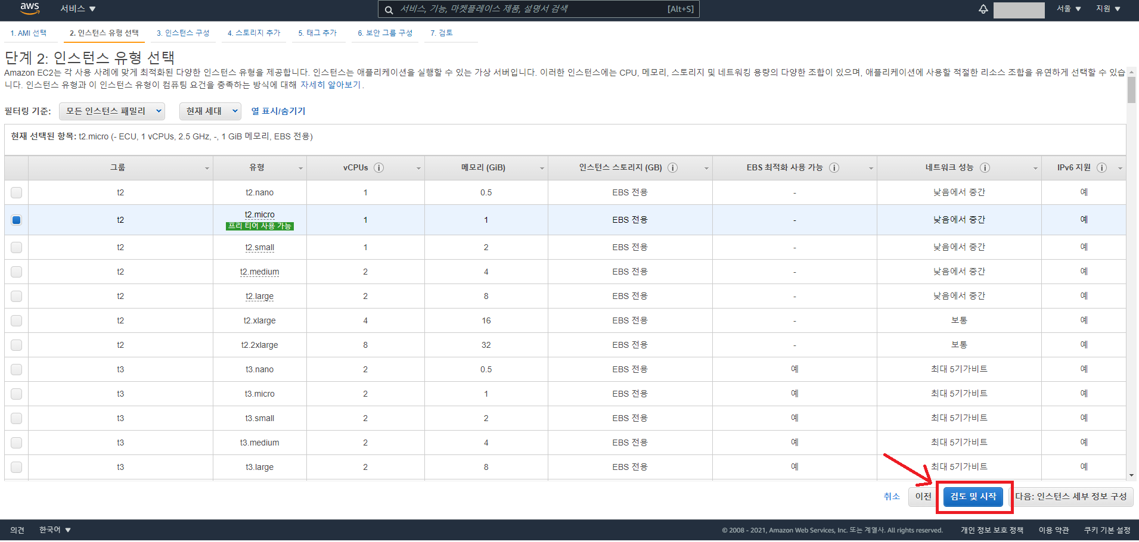Click the AWS logo home icon
The height and width of the screenshot is (542, 1139).
29,8
